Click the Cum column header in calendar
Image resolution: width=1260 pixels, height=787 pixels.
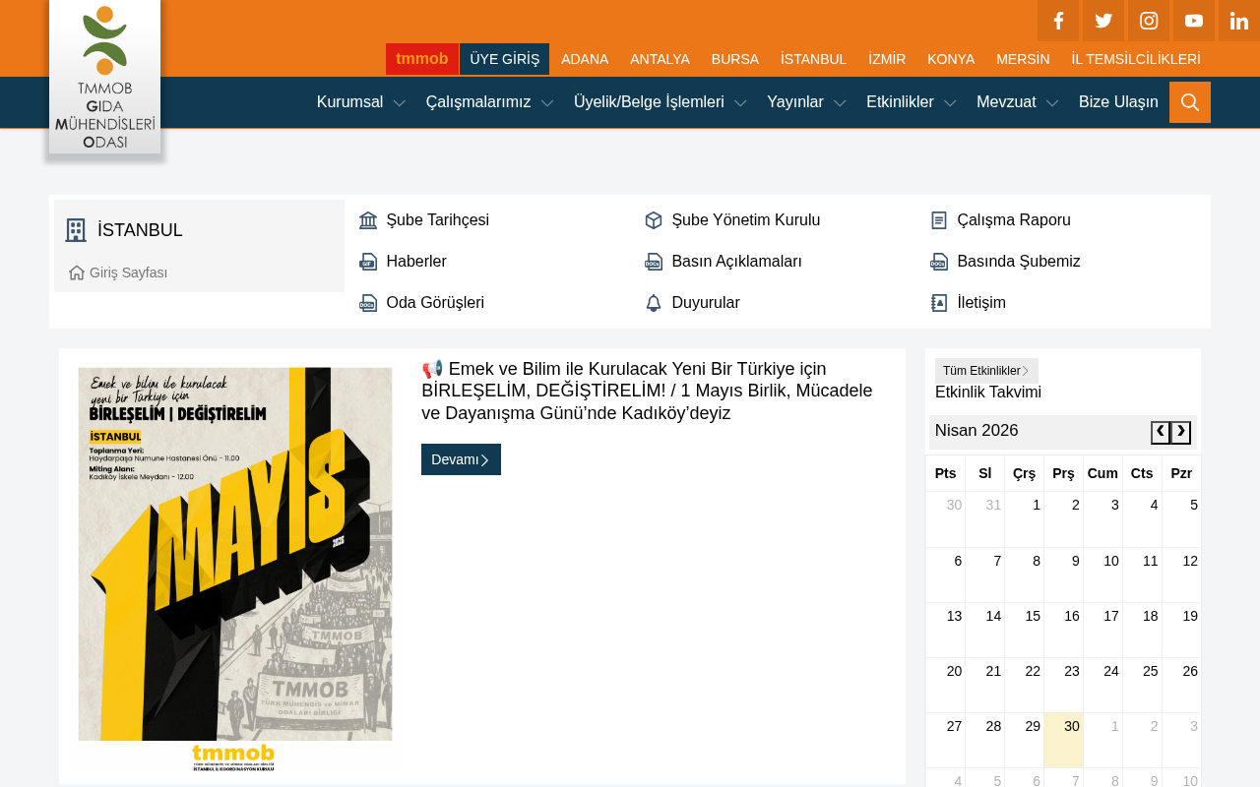coord(1102,473)
